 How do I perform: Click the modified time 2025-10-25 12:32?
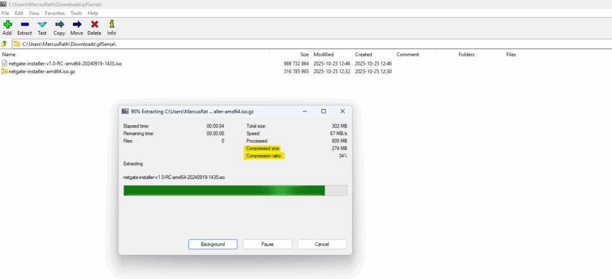pos(332,72)
